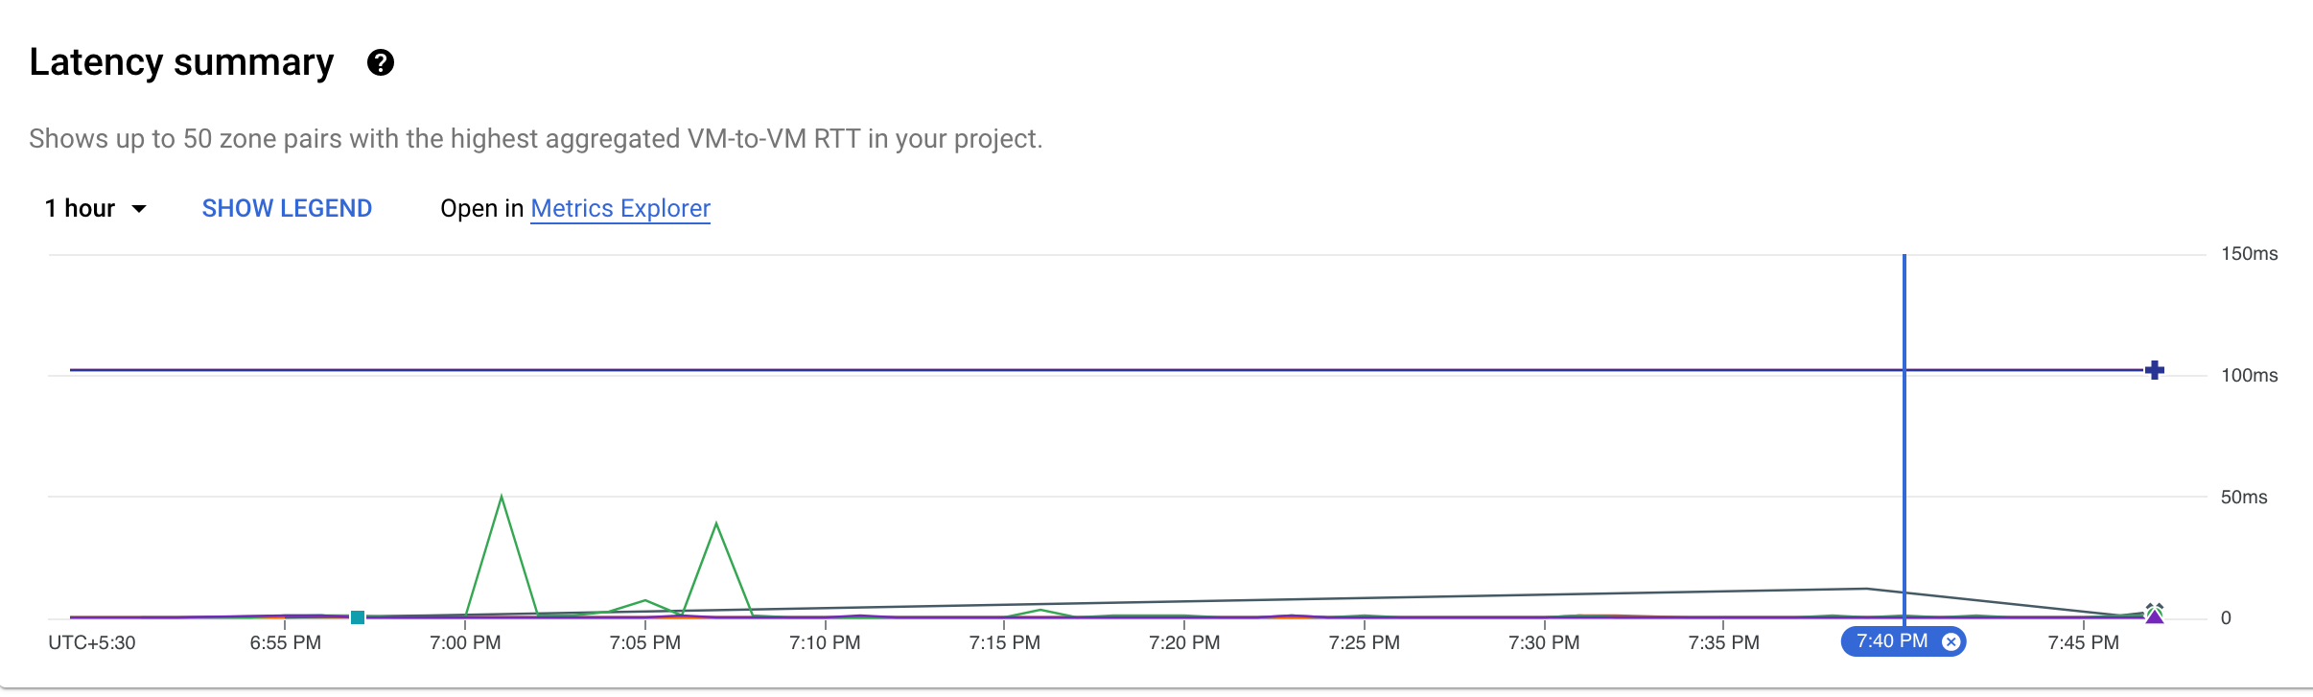Click the 7:20 PM x-axis label
Viewport: 2313px width, 697px height.
1184,642
